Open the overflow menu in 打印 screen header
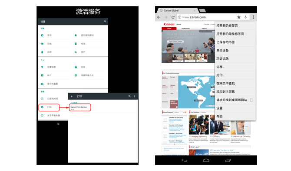291x171 pixels. tap(135, 96)
